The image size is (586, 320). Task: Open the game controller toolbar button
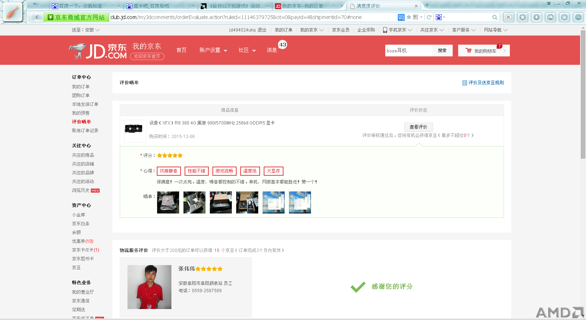(x=550, y=17)
